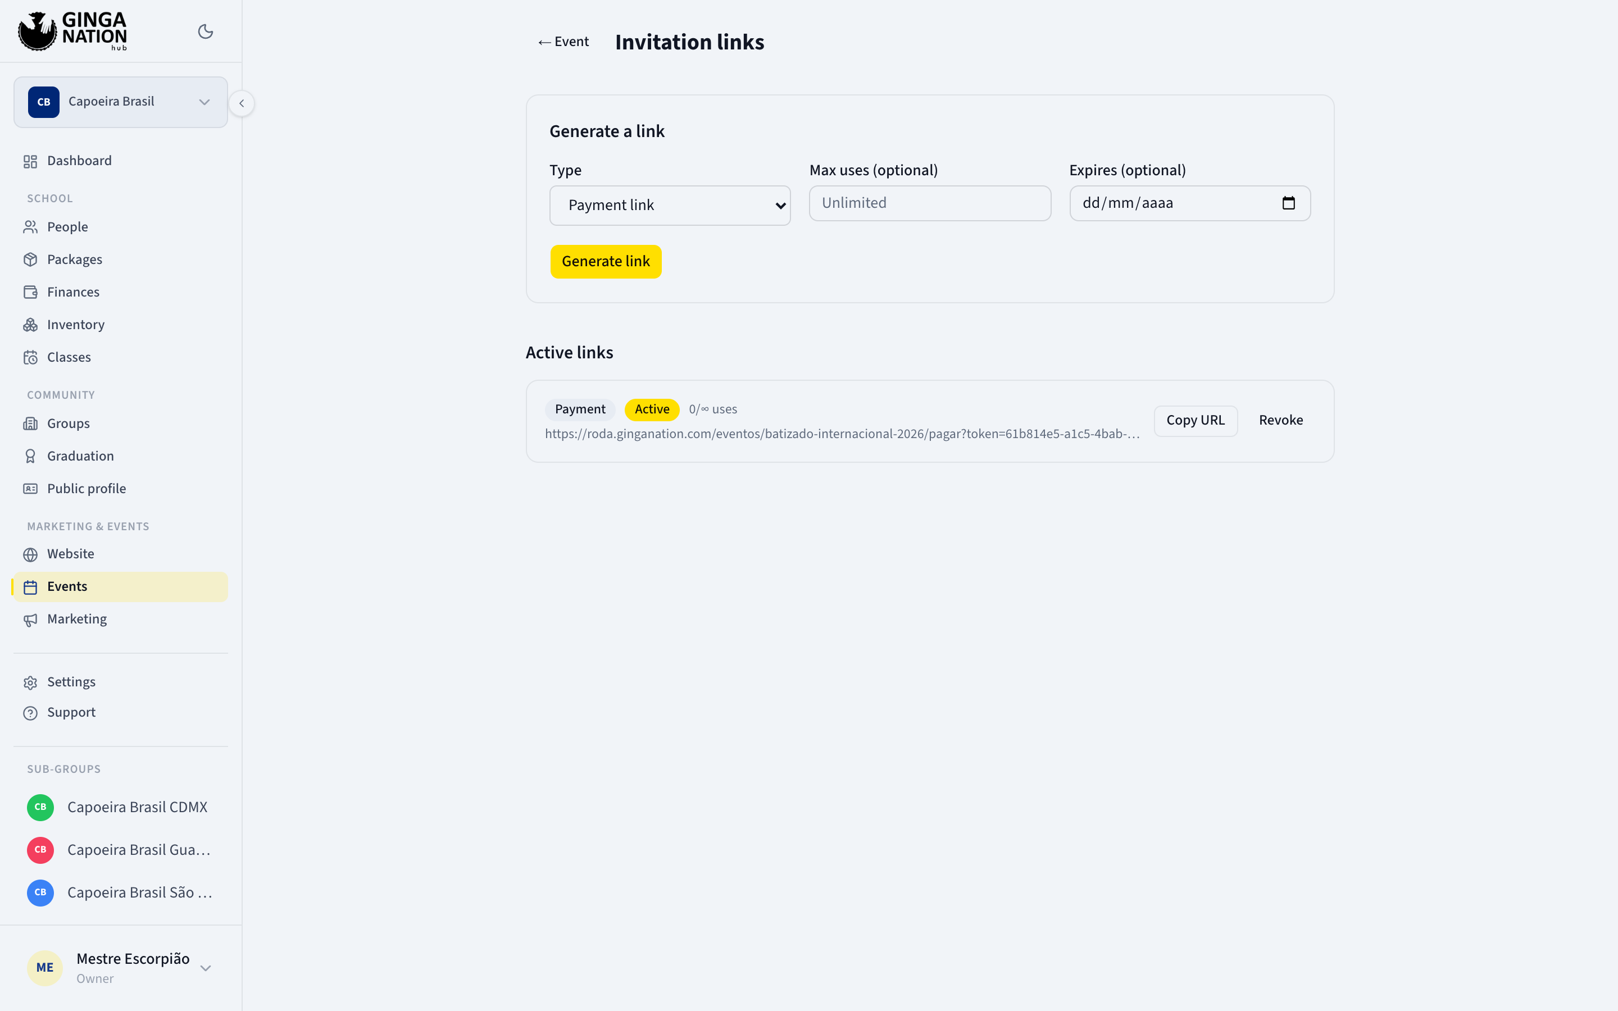Open the Inventory cubes icon
This screenshot has width=1618, height=1011.
click(x=30, y=325)
